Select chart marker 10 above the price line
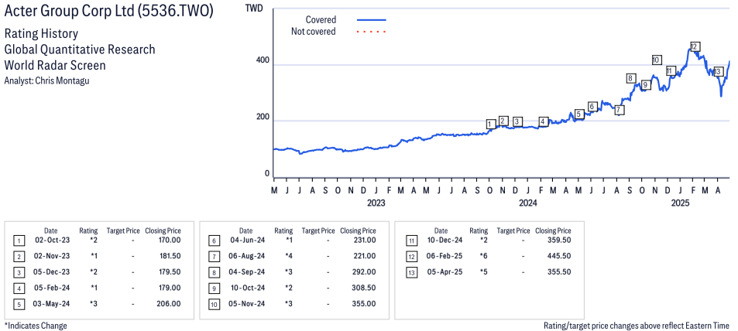 click(657, 60)
